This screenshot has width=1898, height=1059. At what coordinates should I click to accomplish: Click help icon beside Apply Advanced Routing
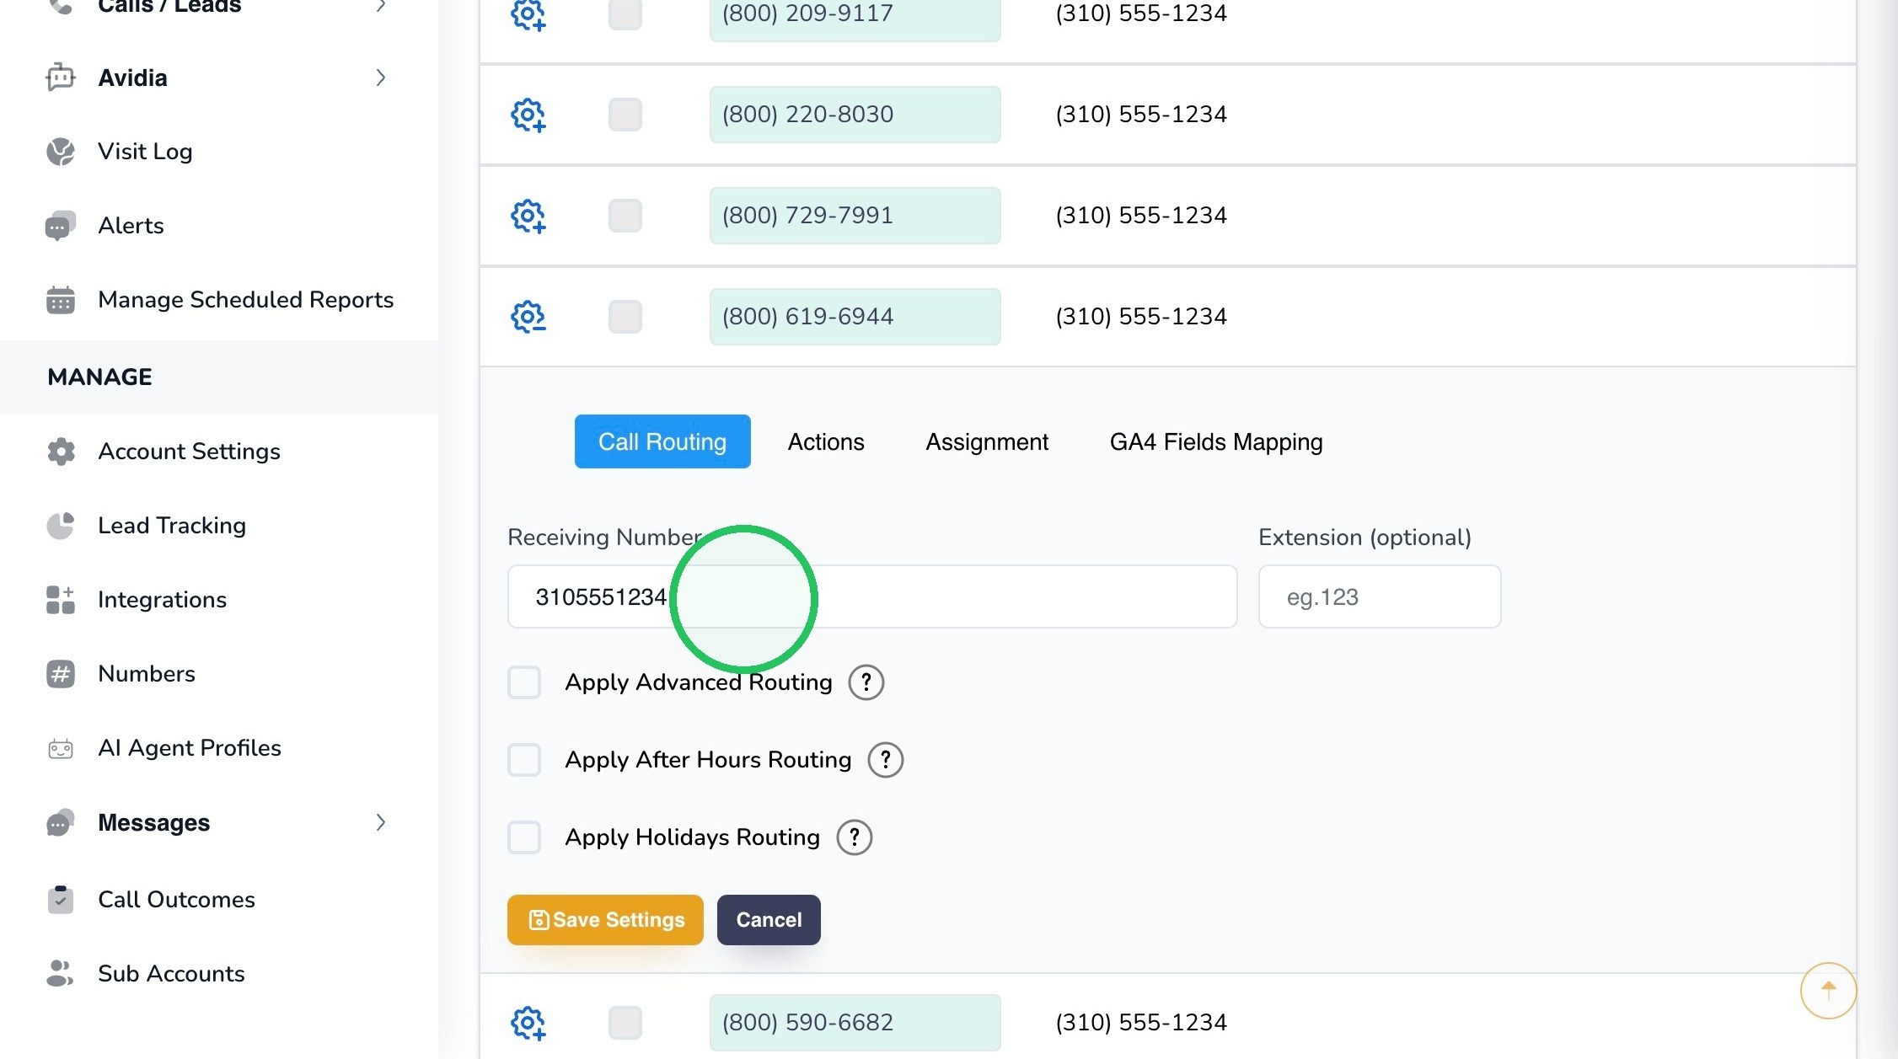[866, 682]
